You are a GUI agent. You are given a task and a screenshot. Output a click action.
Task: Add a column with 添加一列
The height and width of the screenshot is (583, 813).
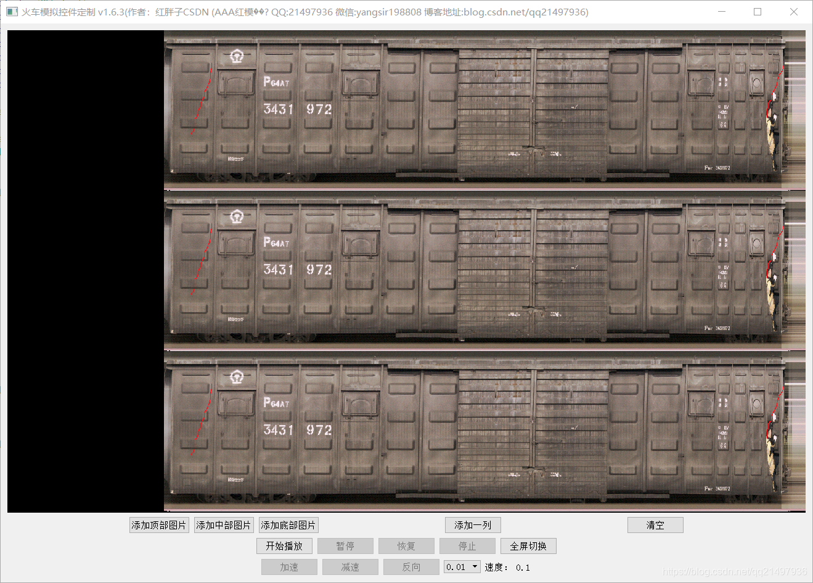pos(473,525)
